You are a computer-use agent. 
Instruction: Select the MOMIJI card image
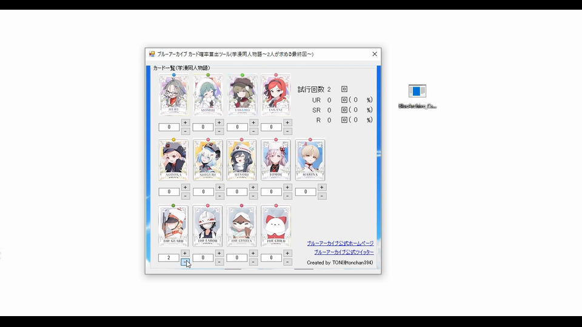point(207,94)
